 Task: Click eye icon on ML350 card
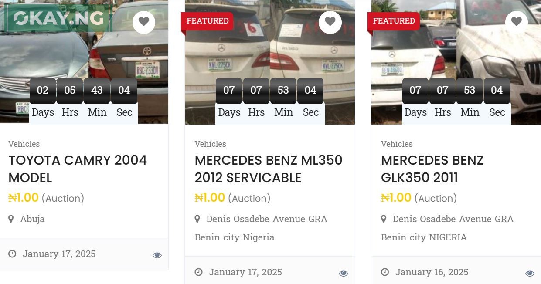click(x=344, y=274)
